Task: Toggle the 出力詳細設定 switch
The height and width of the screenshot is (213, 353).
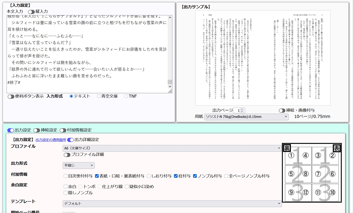Action: [x=71, y=140]
